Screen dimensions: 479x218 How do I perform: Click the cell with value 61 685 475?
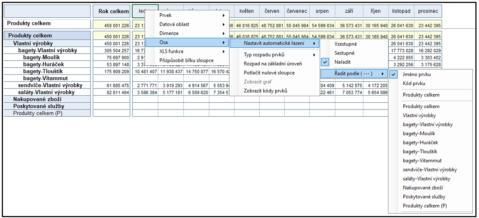click(x=111, y=85)
